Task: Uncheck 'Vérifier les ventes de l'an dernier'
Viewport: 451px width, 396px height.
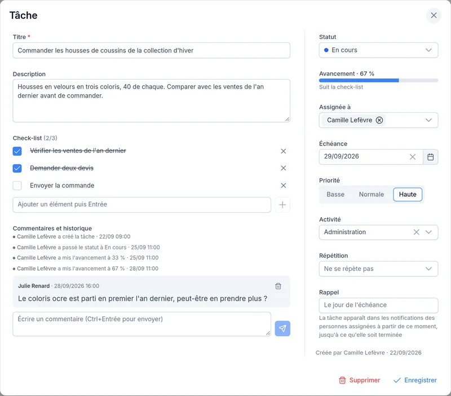Action: tap(17, 151)
